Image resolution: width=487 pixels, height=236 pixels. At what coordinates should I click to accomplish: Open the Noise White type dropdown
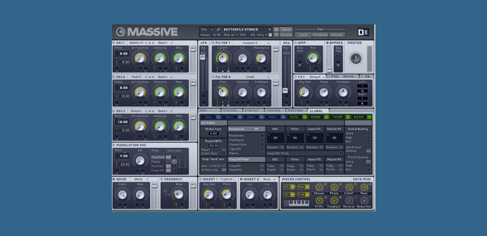pyautogui.click(x=140, y=179)
